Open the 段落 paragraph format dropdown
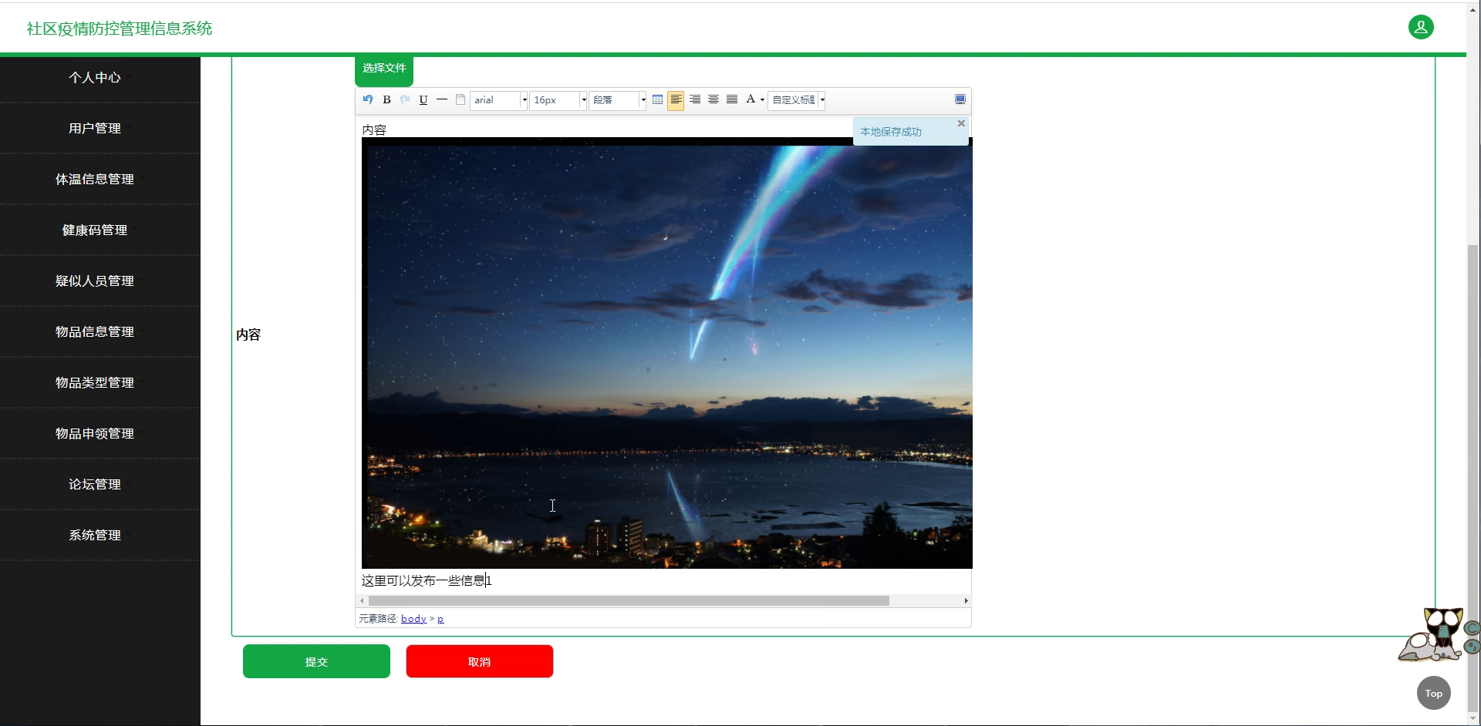 (x=618, y=100)
